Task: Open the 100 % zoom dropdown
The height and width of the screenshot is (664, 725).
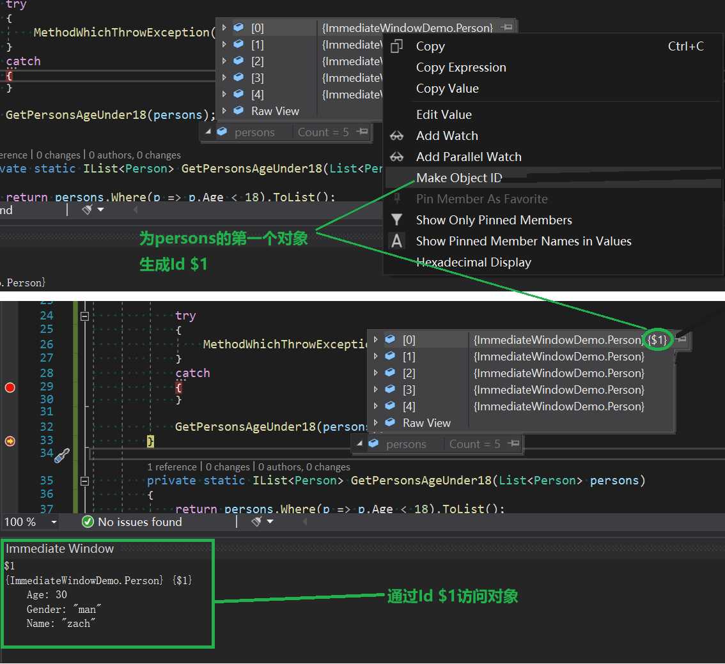Action: pyautogui.click(x=54, y=522)
